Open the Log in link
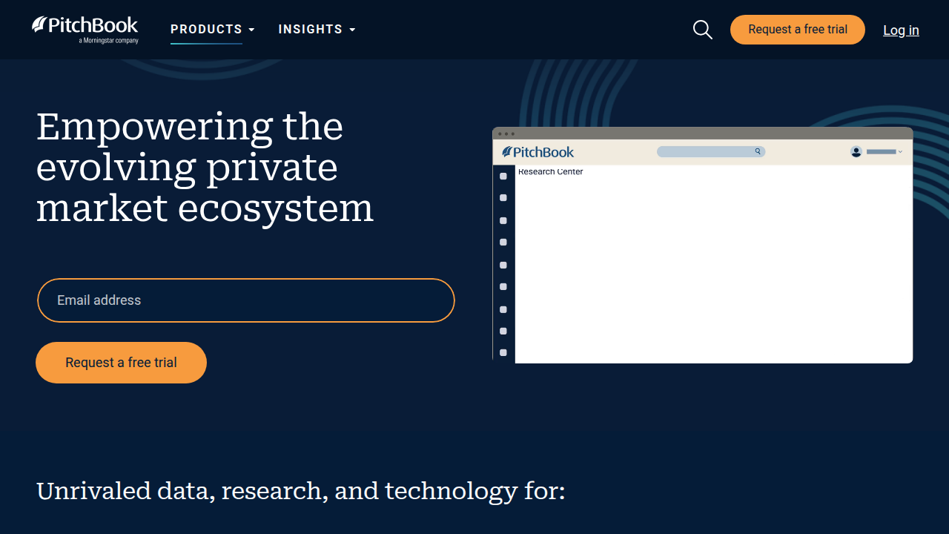 901,30
